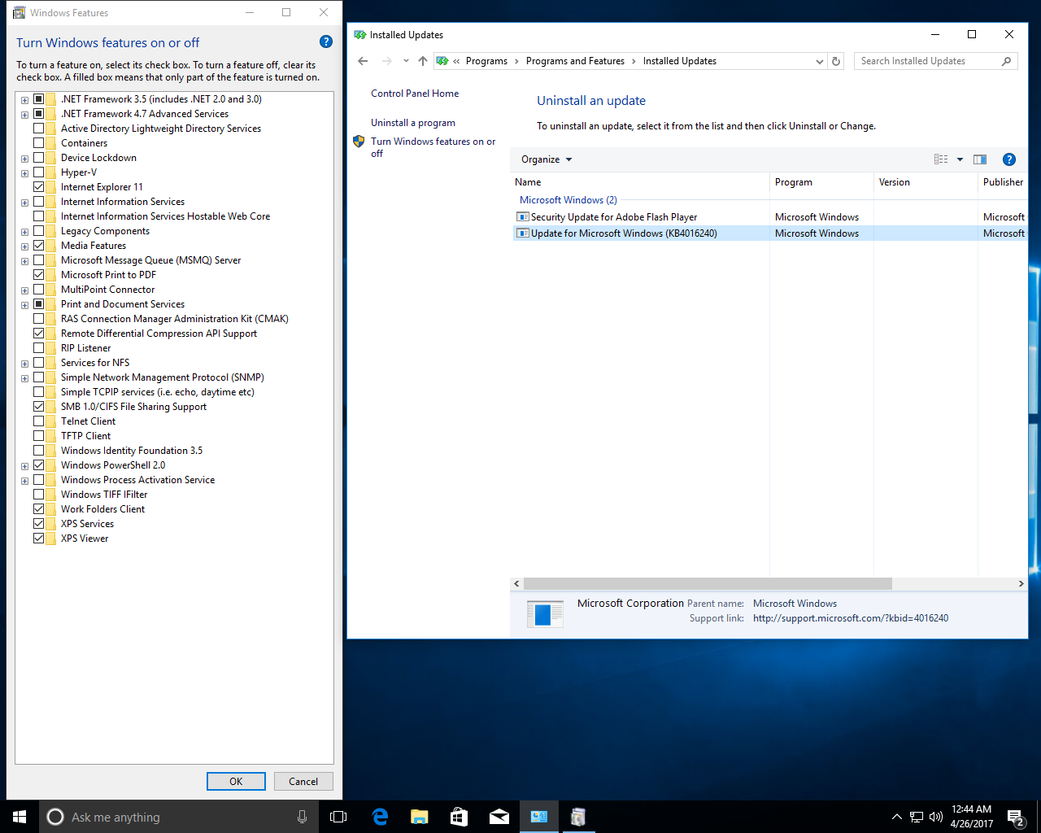1041x833 pixels.
Task: Click the change view icon in Installed Updates
Action: pyautogui.click(x=941, y=159)
